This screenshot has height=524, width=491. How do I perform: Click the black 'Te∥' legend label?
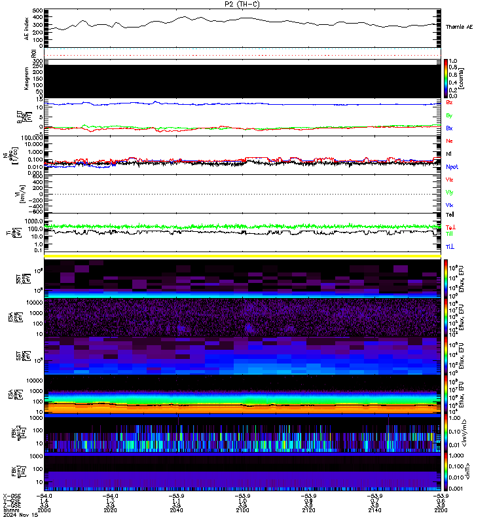450,215
